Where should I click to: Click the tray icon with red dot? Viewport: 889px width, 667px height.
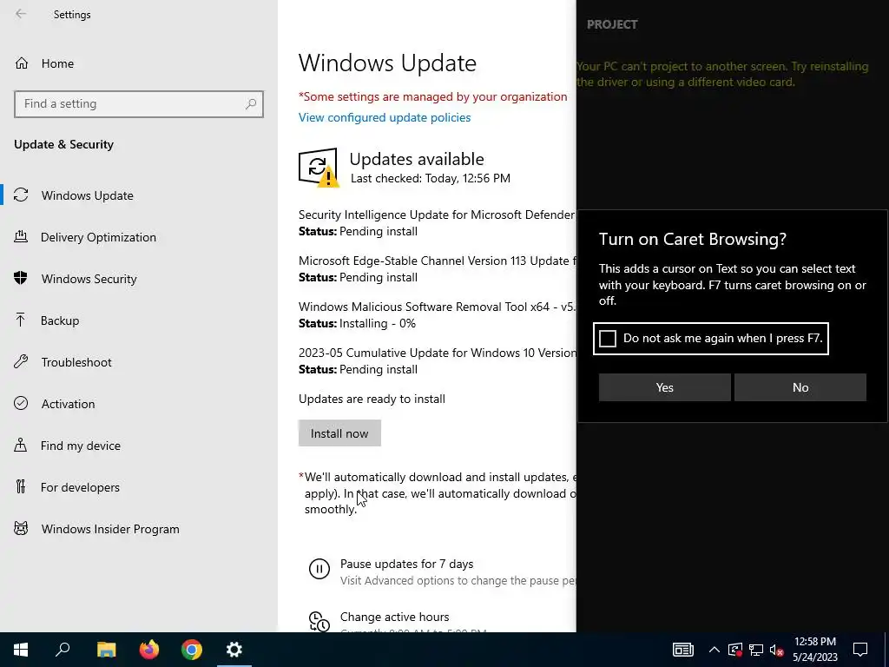(x=735, y=650)
